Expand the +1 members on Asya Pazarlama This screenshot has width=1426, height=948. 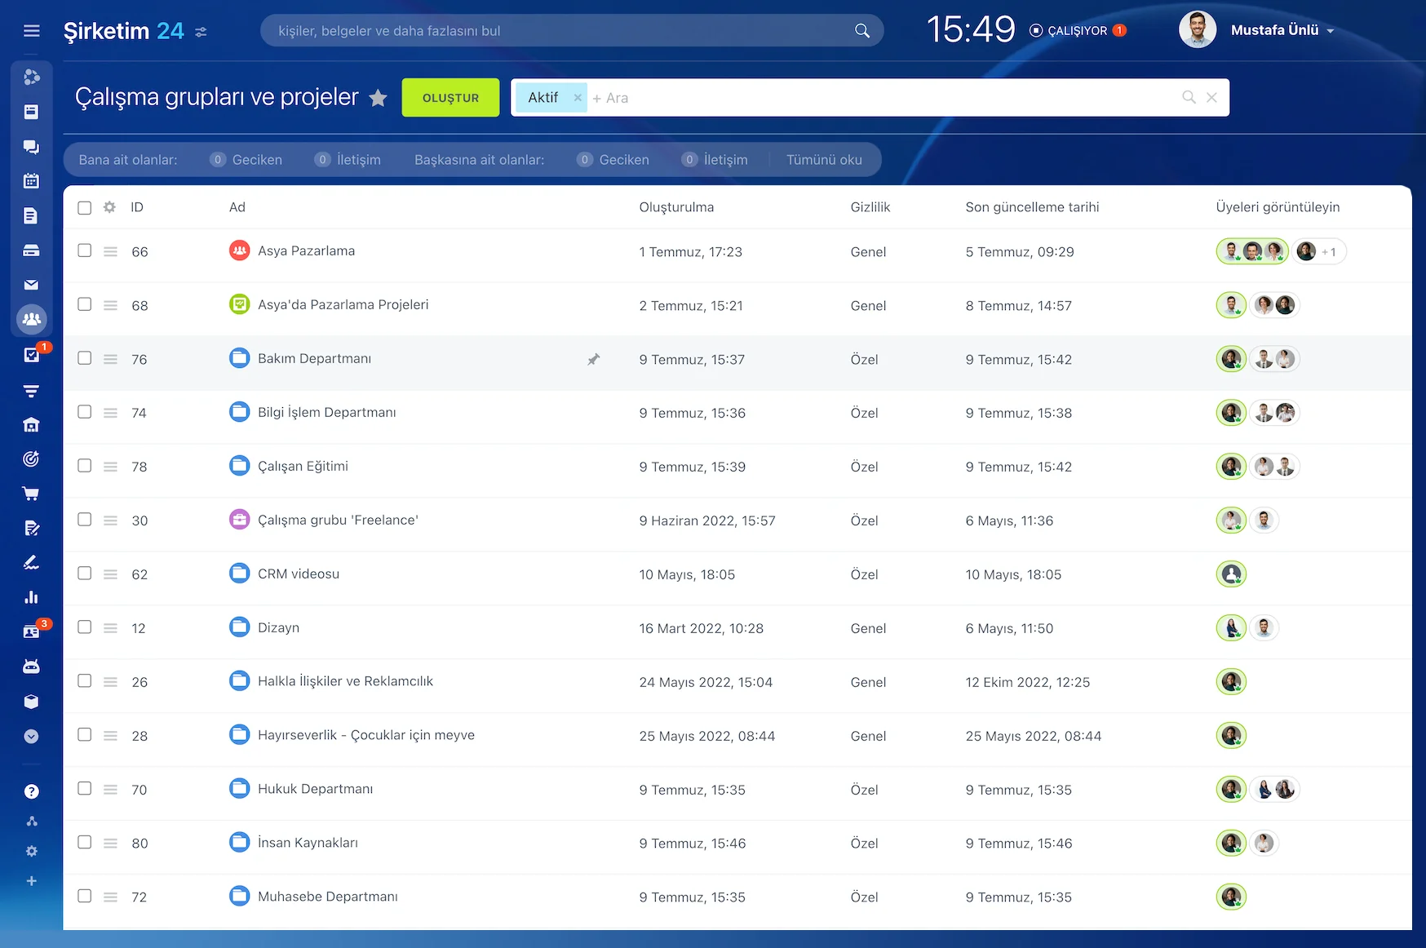coord(1329,252)
